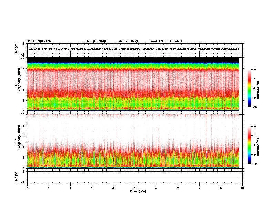Select the ch.2 "Frequency (kHz)" axis label

(19, 137)
